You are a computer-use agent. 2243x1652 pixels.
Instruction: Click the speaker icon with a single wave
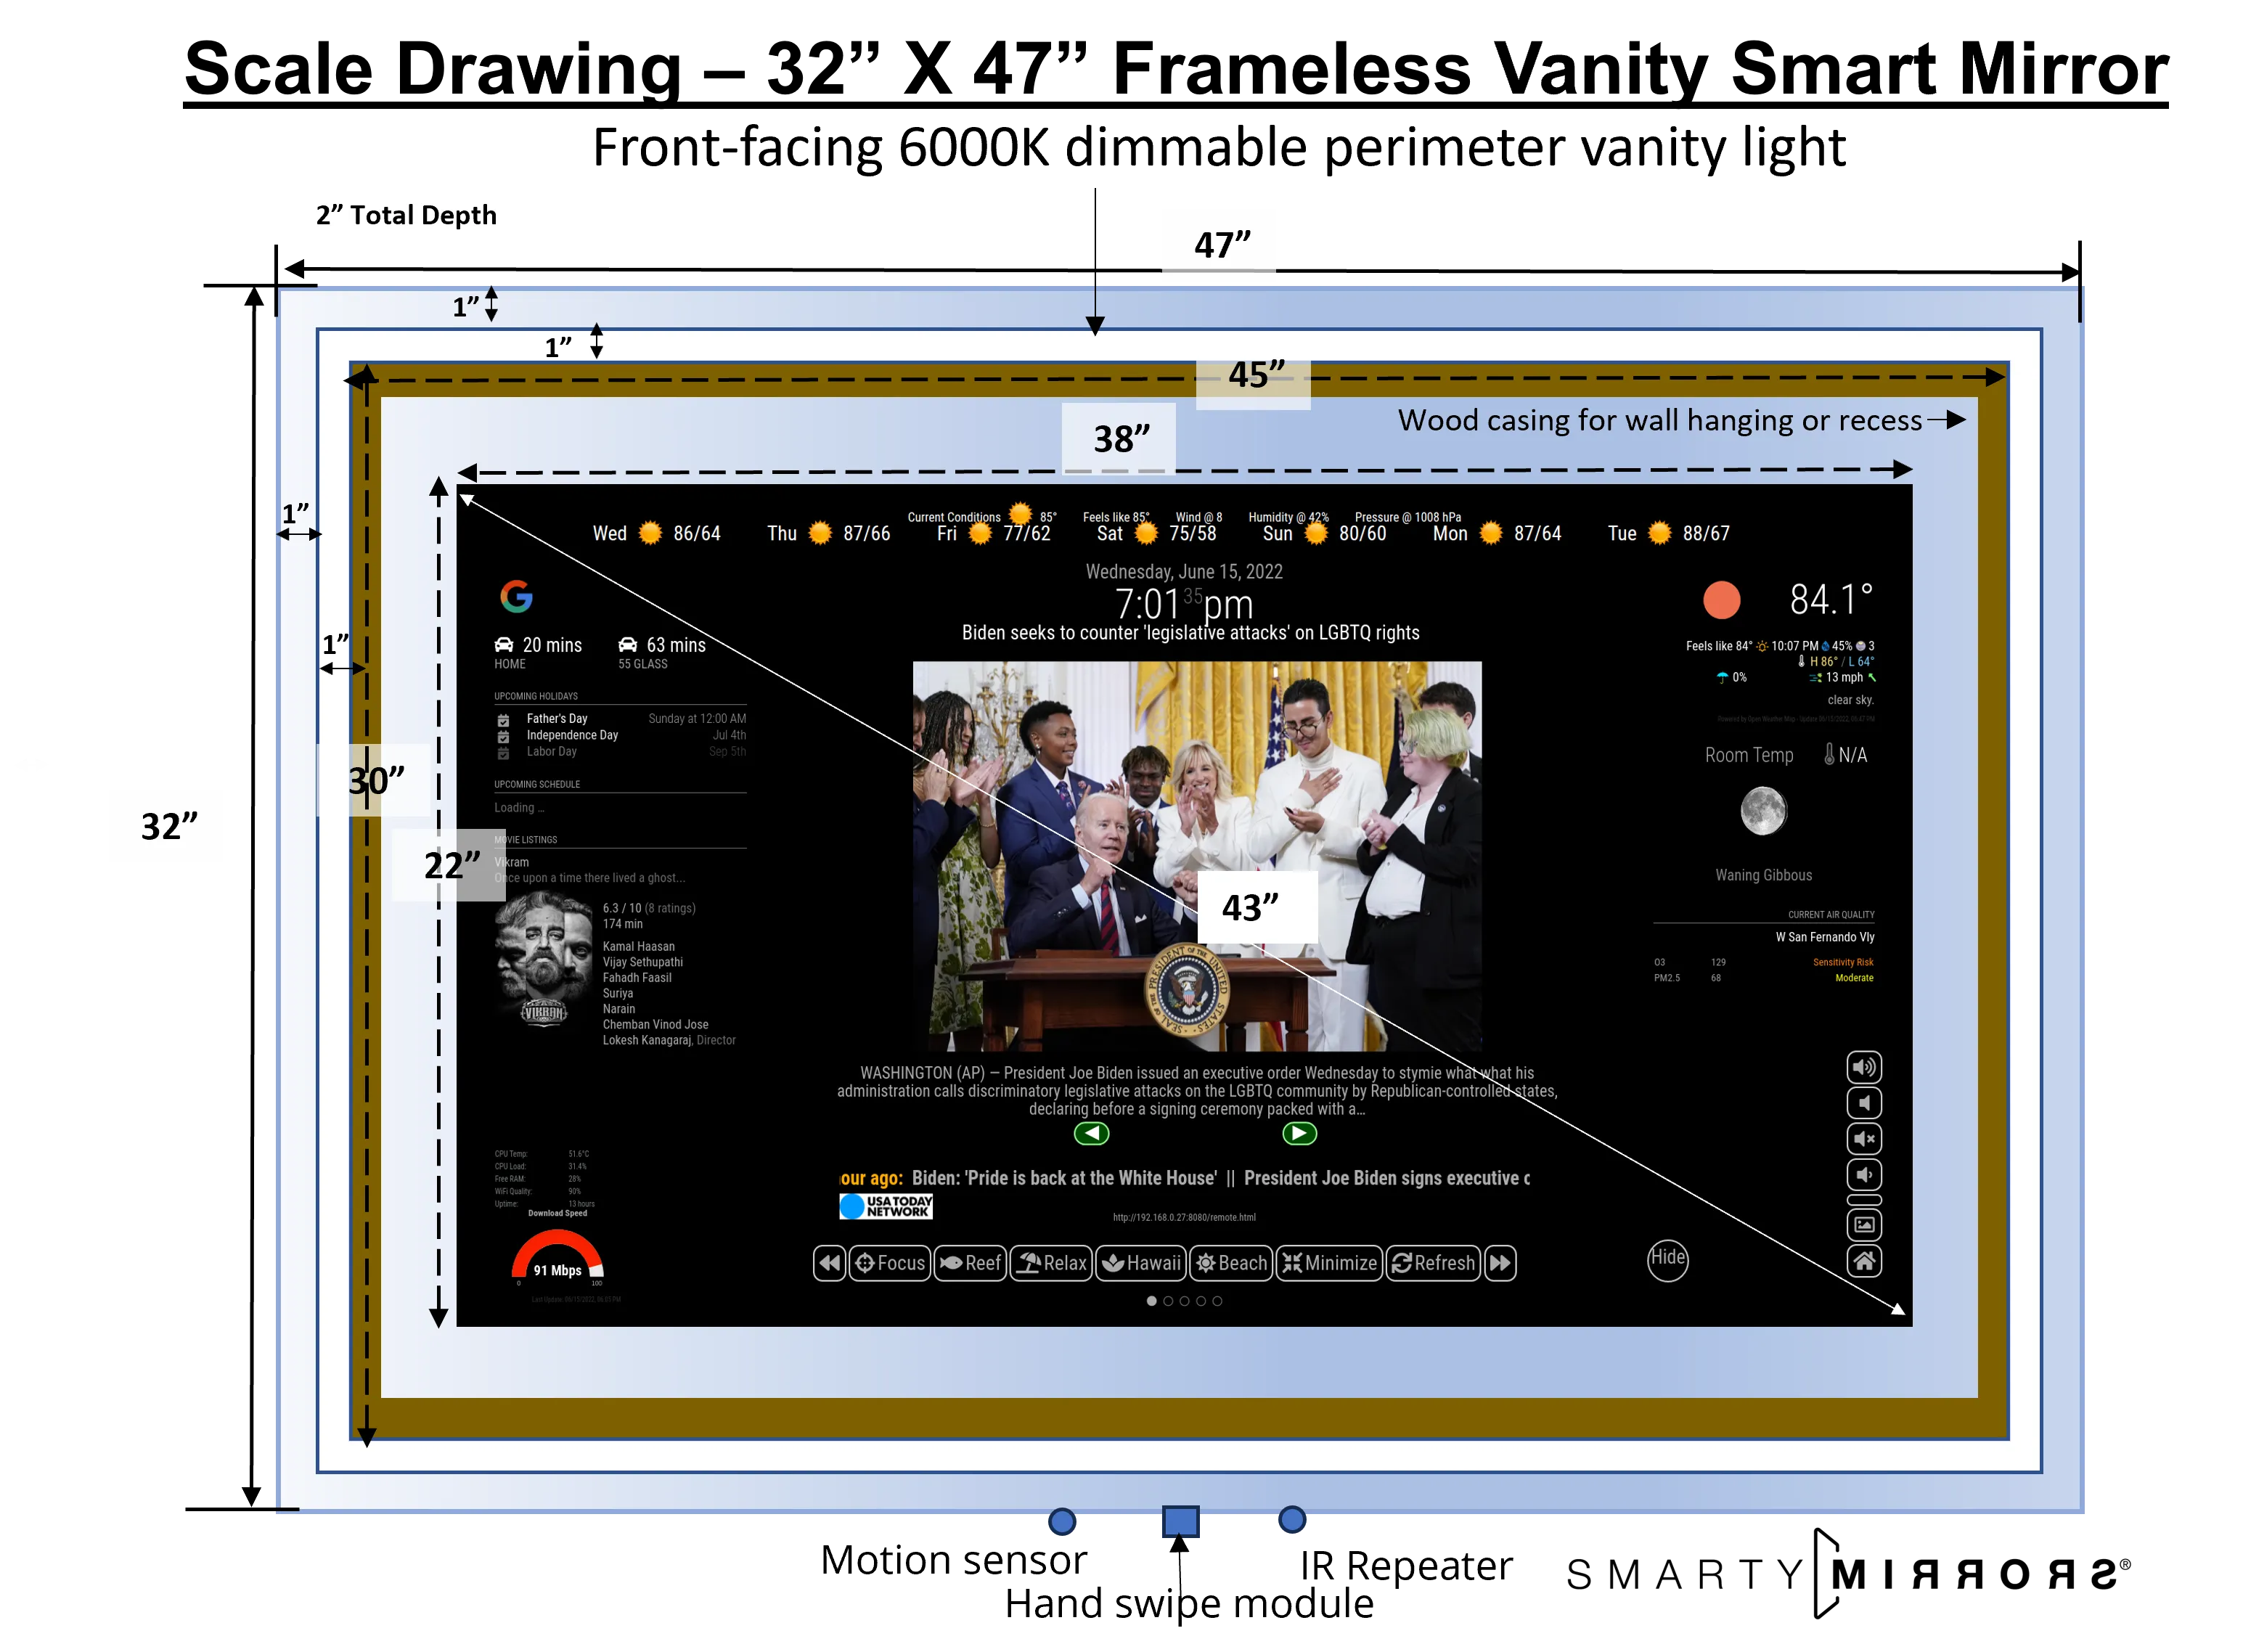(1864, 1175)
